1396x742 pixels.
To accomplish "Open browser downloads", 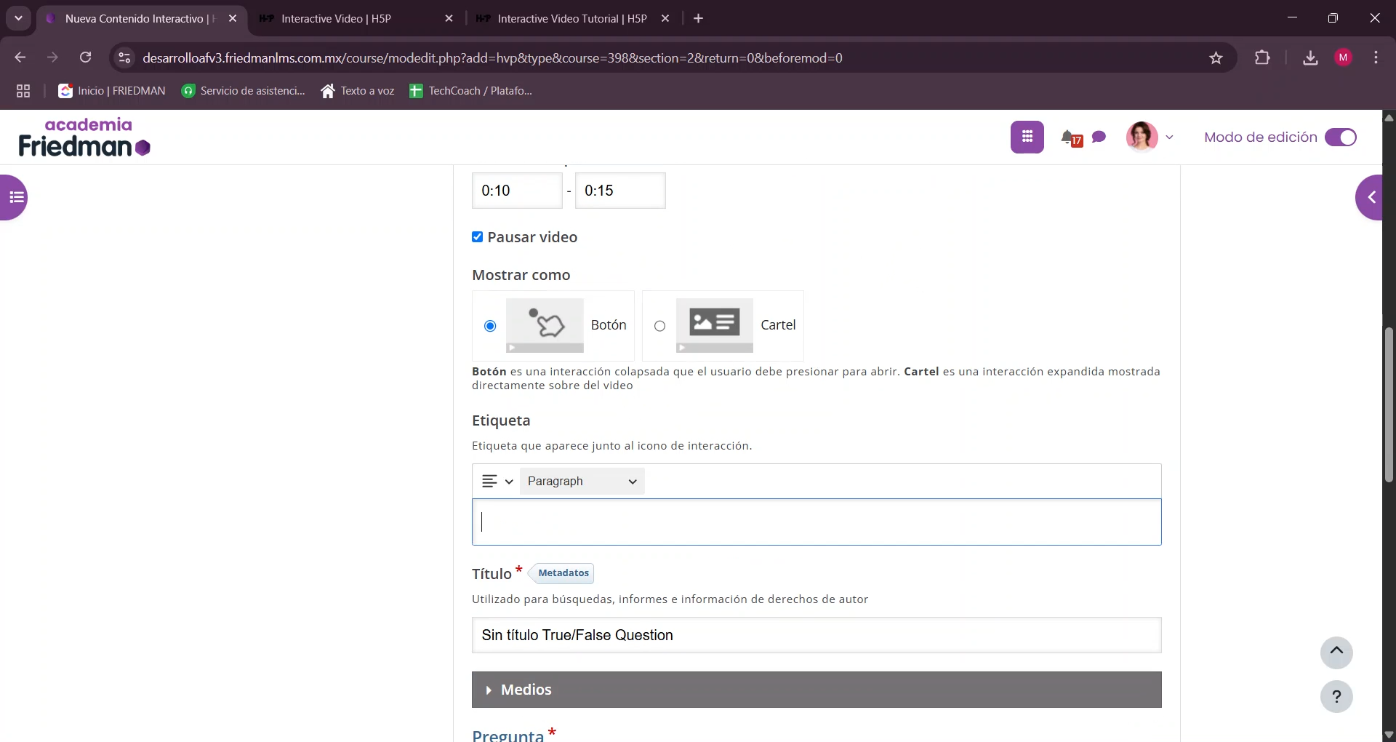I will 1310,57.
